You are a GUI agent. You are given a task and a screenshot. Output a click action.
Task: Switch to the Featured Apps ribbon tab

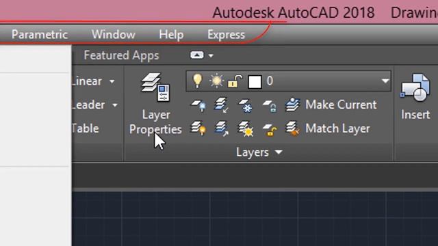tap(121, 55)
